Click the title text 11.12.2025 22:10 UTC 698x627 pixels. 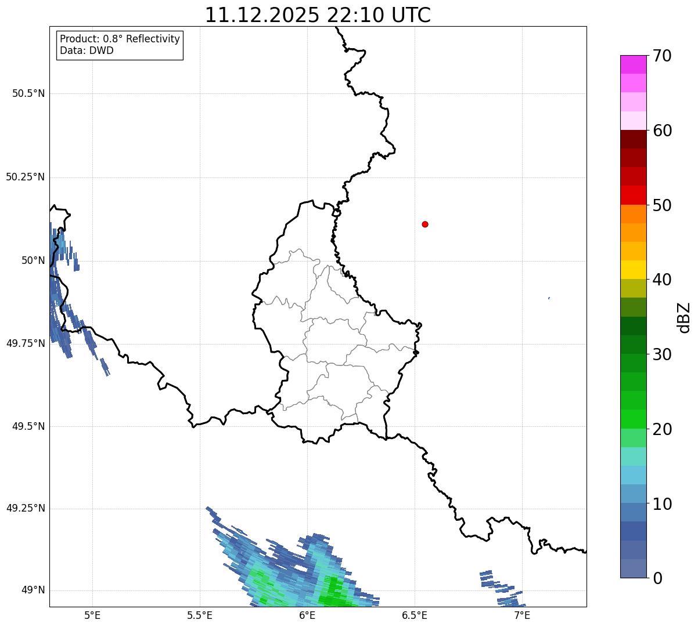coord(318,15)
